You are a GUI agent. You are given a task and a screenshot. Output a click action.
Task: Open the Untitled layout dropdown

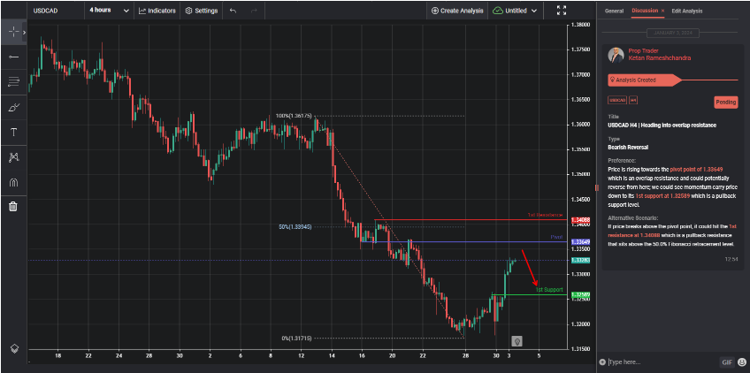coord(515,11)
